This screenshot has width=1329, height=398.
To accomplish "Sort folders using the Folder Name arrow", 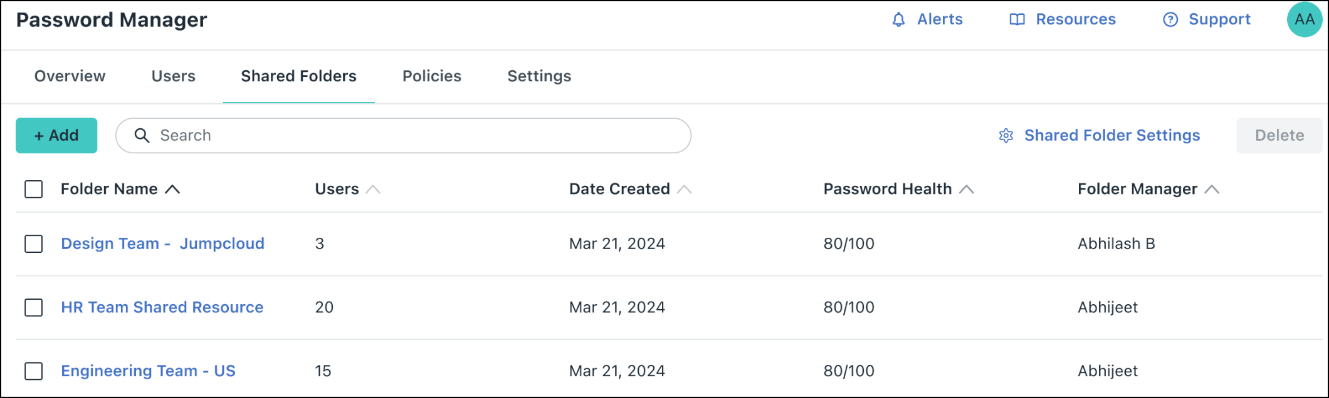I will [x=174, y=188].
